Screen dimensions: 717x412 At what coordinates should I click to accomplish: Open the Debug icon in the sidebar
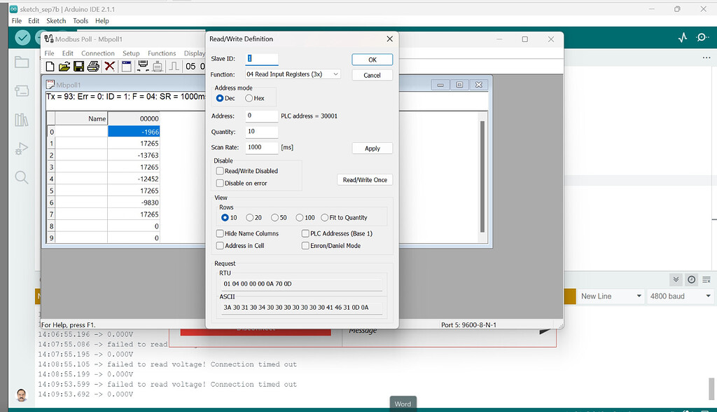(x=21, y=149)
